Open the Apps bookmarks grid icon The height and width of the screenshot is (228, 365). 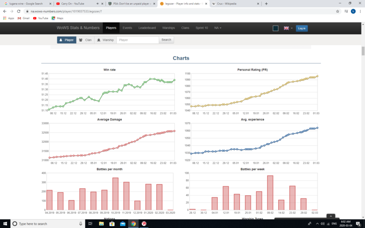pos(5,18)
